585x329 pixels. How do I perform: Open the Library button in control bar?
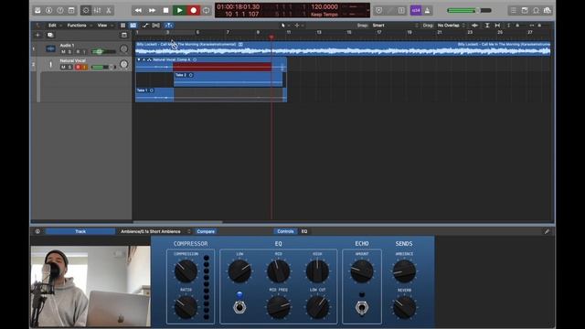[37, 10]
